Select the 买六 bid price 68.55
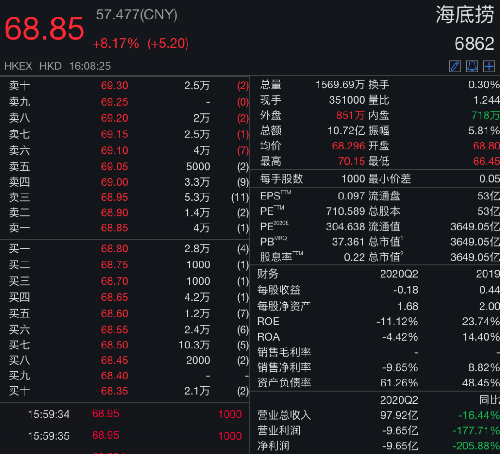The width and height of the screenshot is (500, 454). [114, 330]
